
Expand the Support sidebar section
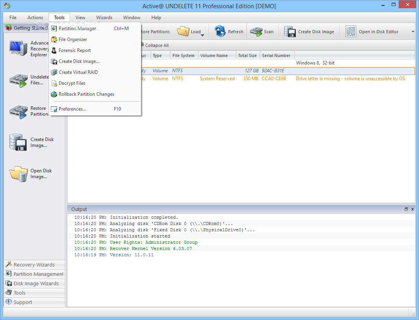pyautogui.click(x=34, y=302)
